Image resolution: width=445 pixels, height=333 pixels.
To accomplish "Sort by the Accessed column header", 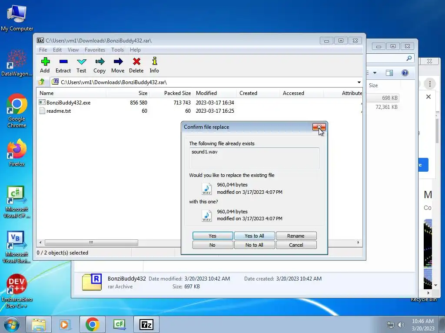I will (302, 93).
